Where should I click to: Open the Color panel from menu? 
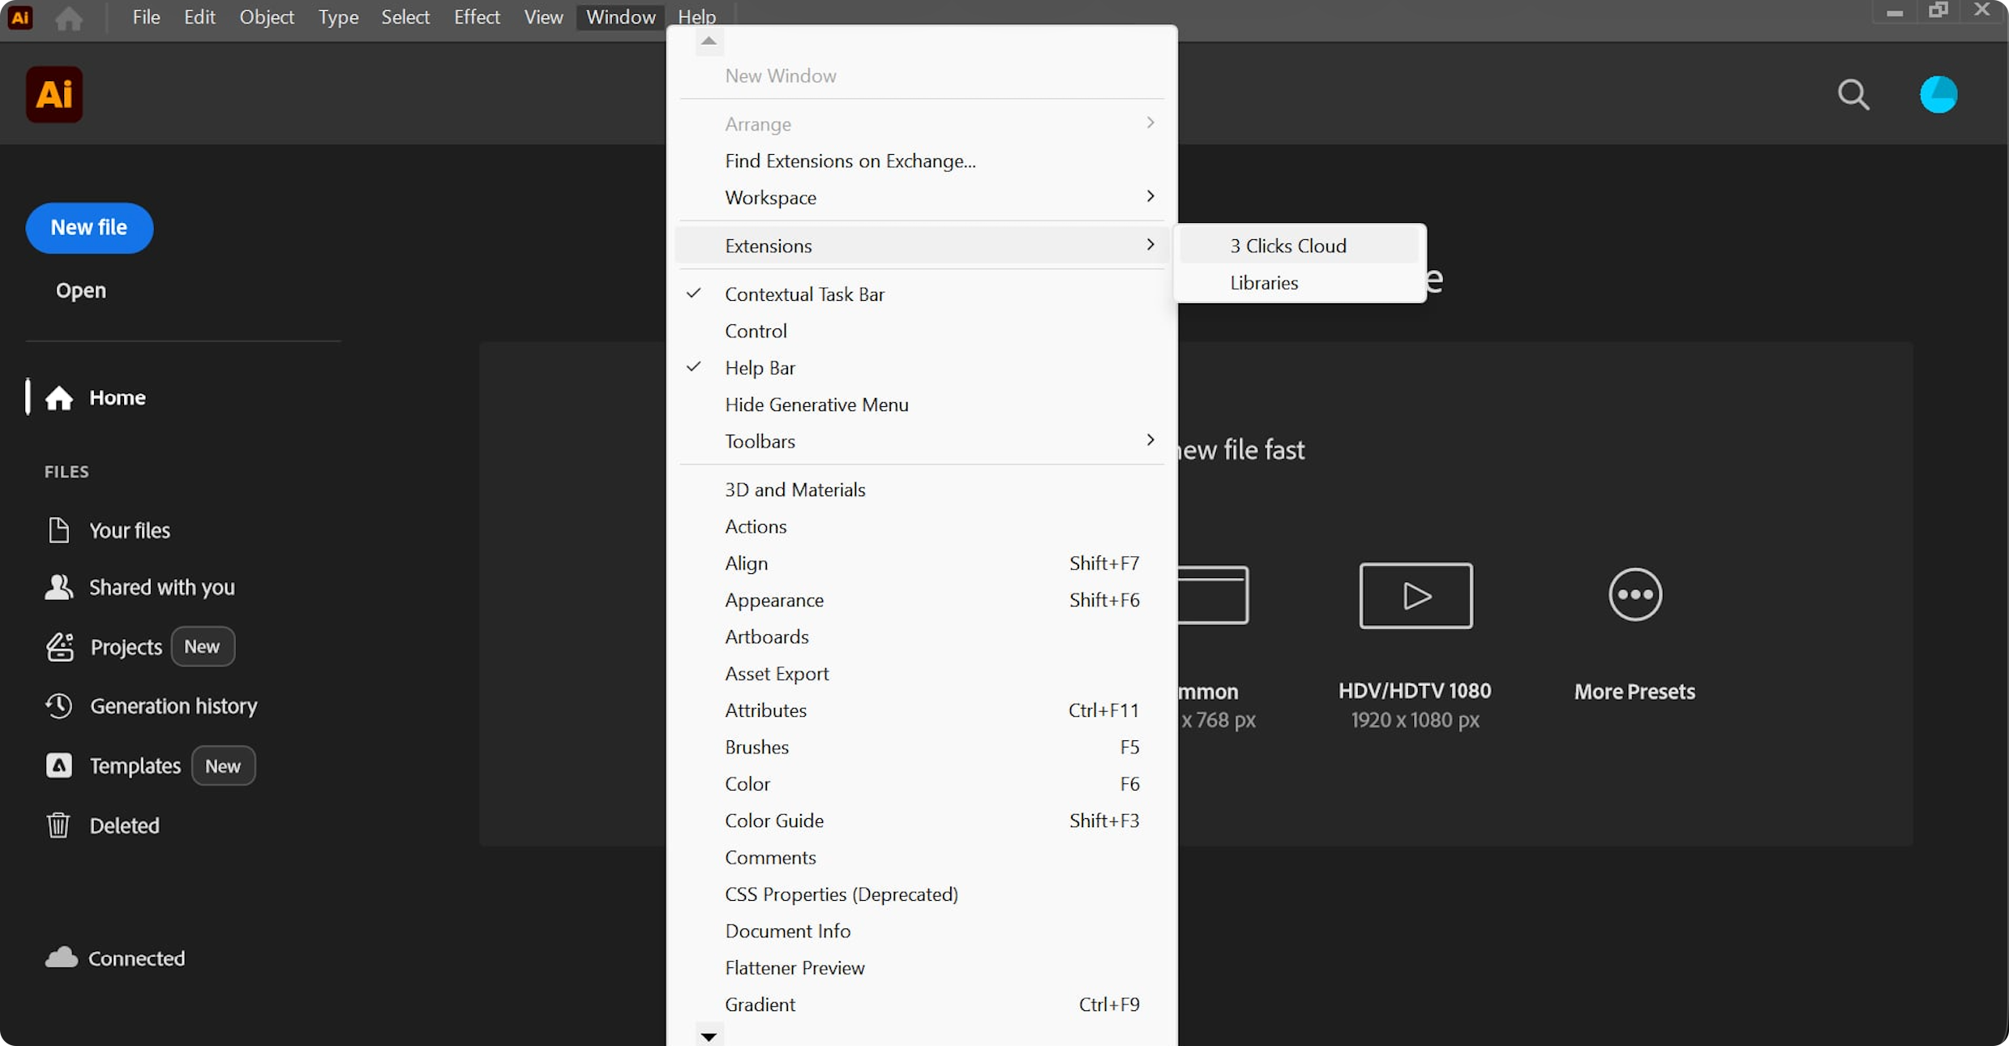coord(747,784)
